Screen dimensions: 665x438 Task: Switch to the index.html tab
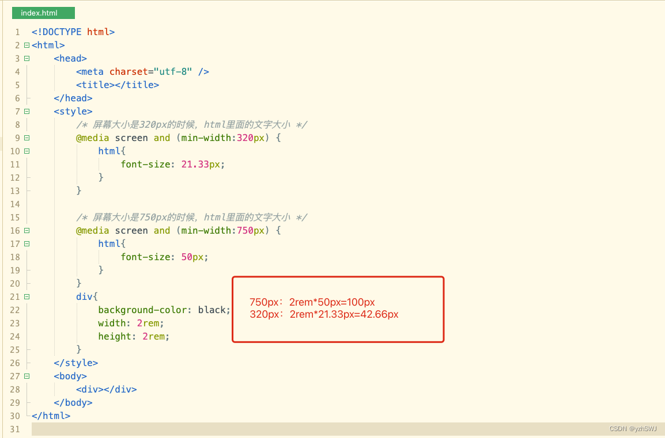pyautogui.click(x=43, y=13)
